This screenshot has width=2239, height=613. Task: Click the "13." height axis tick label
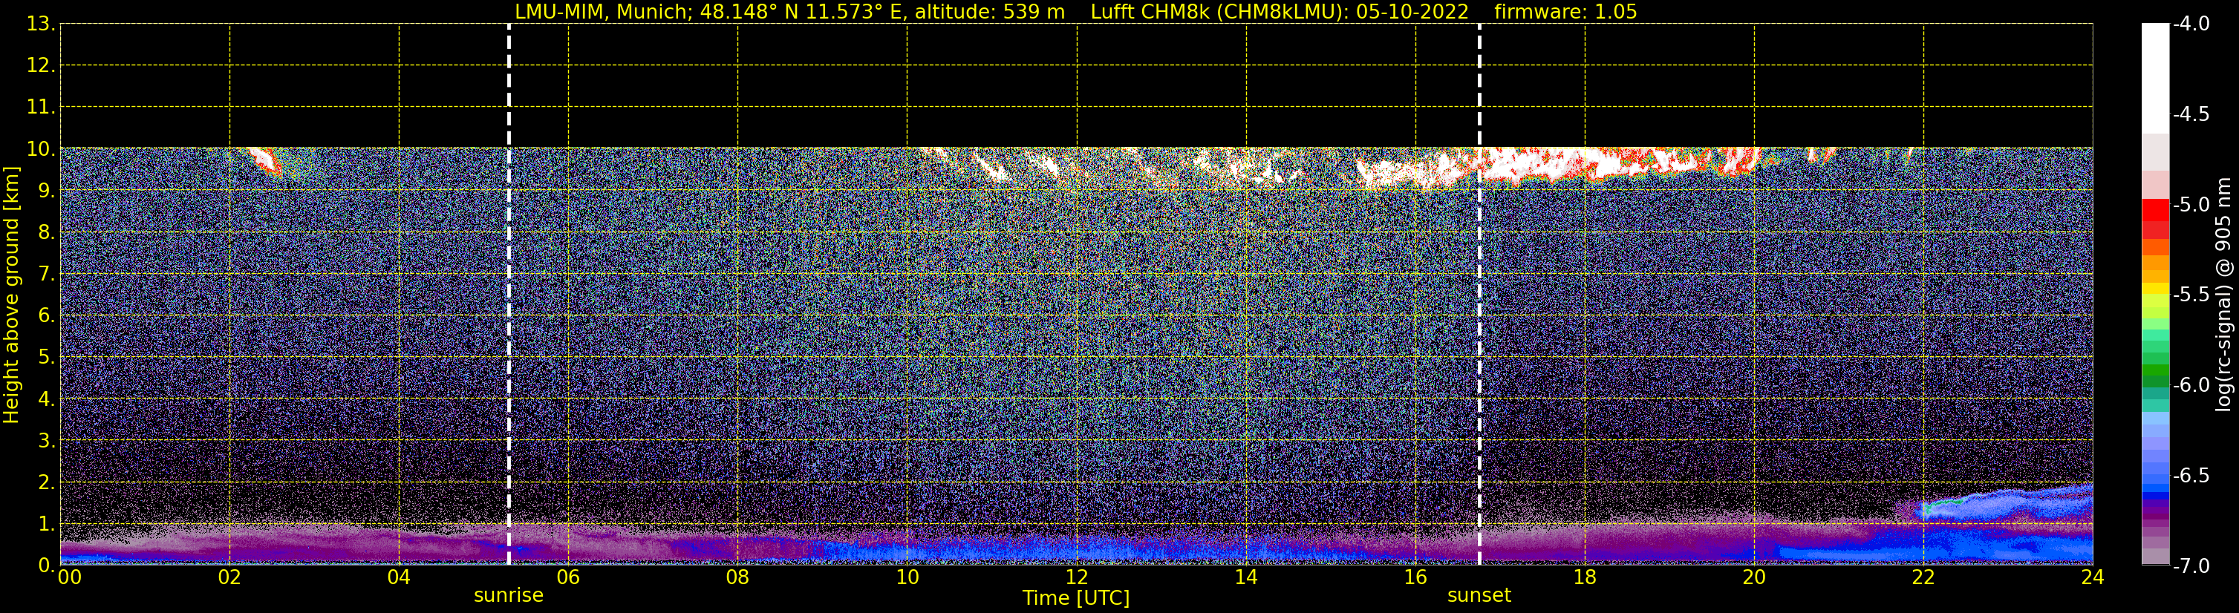coord(41,24)
